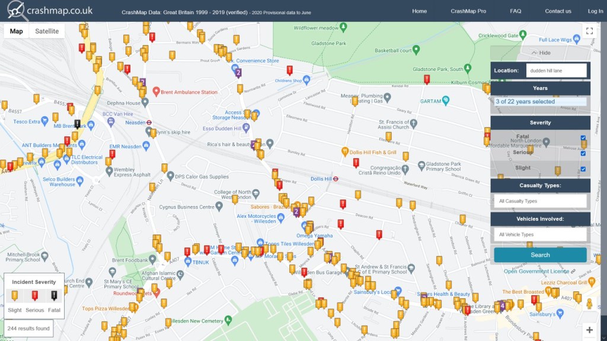This screenshot has width=607, height=341.
Task: Uncheck the Serious severity checkbox
Action: [x=583, y=153]
